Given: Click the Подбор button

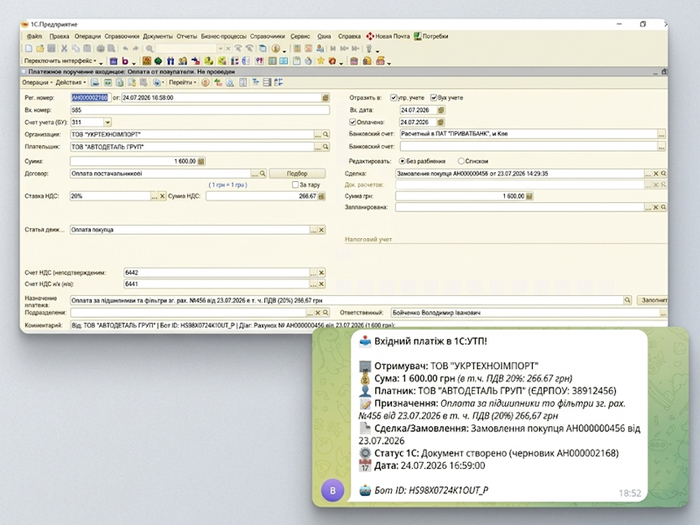Looking at the screenshot, I should tap(297, 173).
